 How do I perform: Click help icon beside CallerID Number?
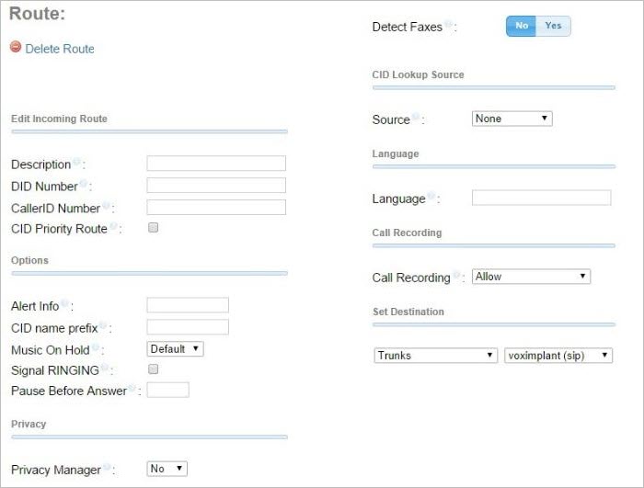pyautogui.click(x=107, y=206)
